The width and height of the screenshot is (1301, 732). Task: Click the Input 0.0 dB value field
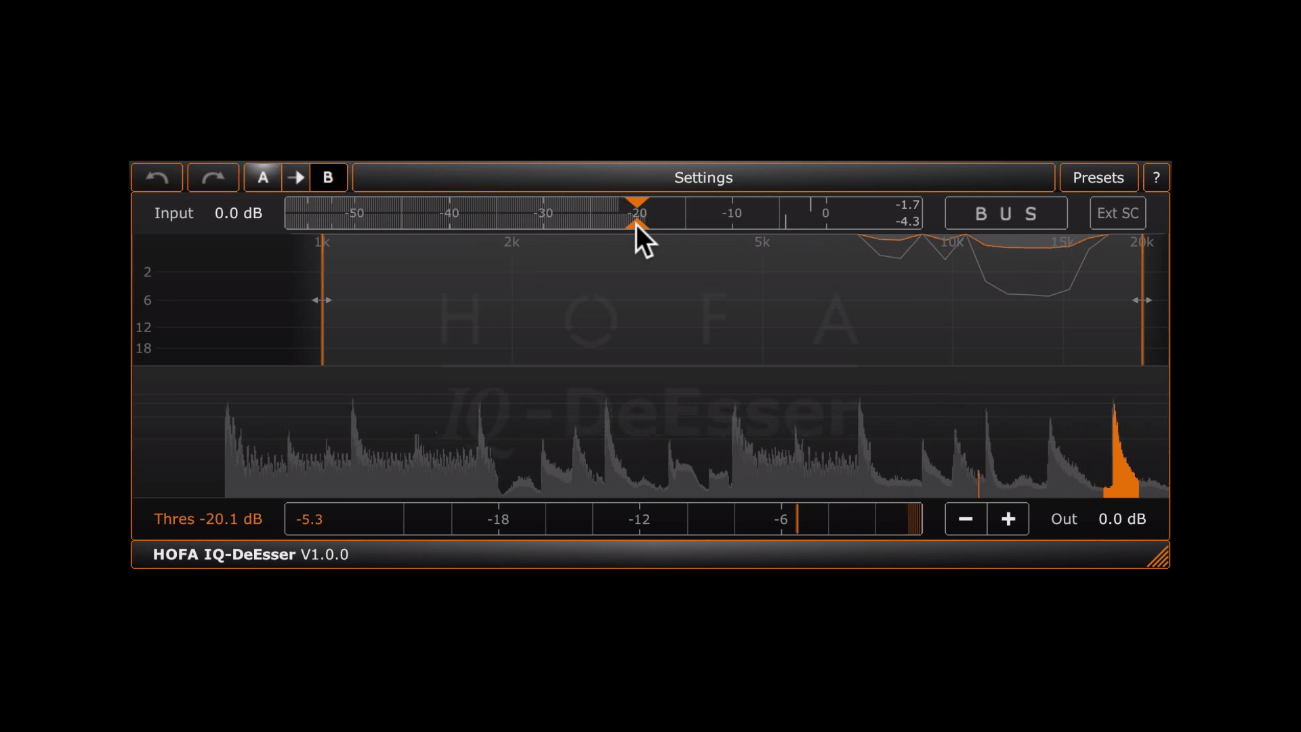click(x=238, y=213)
